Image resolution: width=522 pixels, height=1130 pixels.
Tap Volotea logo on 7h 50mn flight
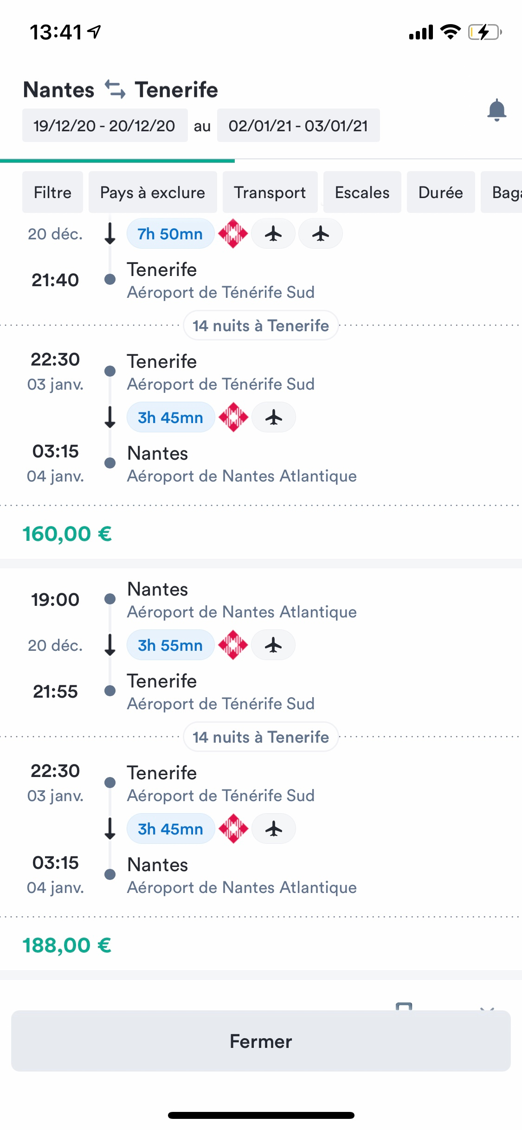pos(233,234)
